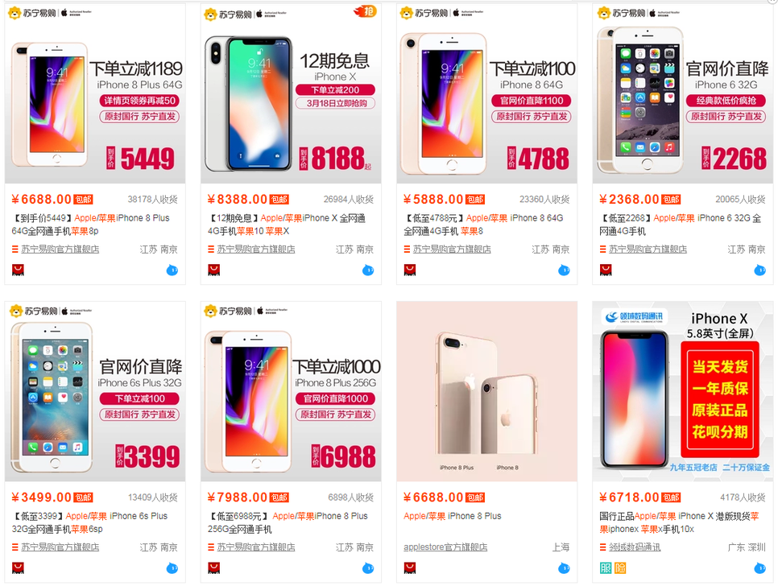778x586 pixels.
Task: Click the red Tmall badge under iPhone 6 32G
Action: coord(606,270)
